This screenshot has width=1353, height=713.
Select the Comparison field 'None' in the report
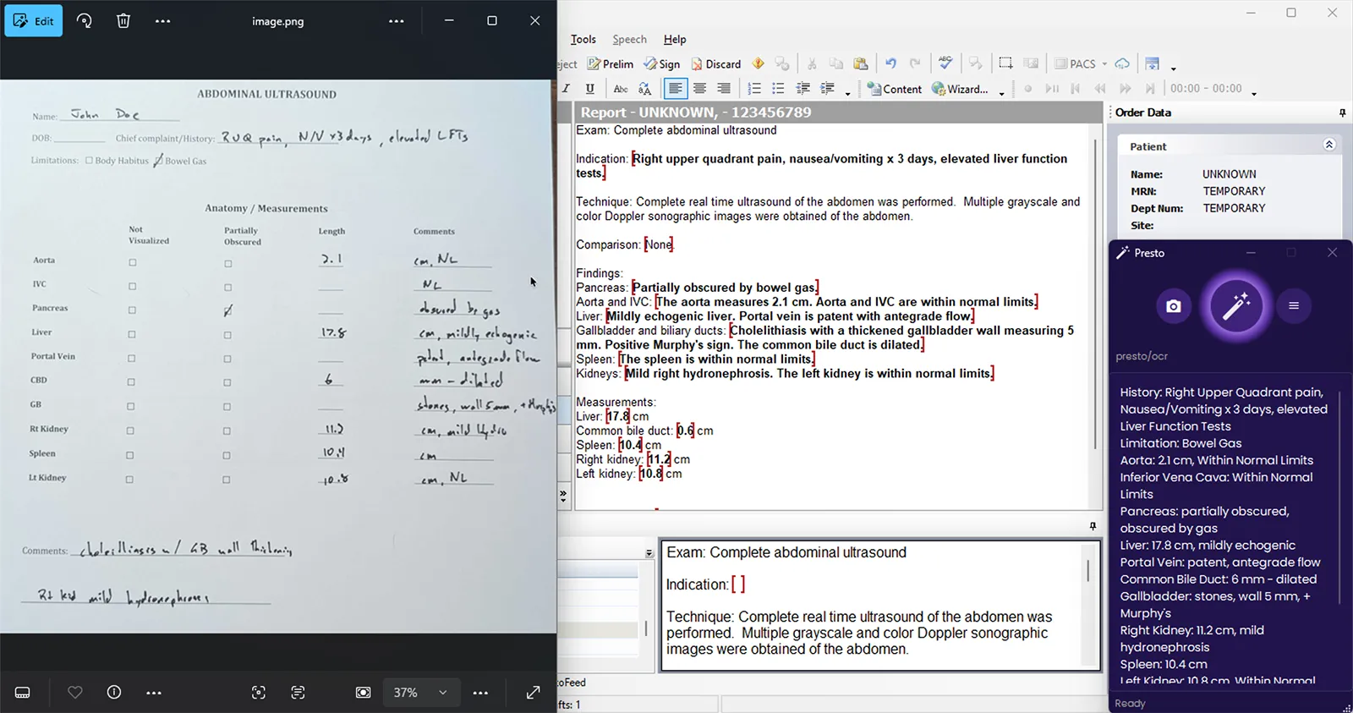(x=659, y=244)
